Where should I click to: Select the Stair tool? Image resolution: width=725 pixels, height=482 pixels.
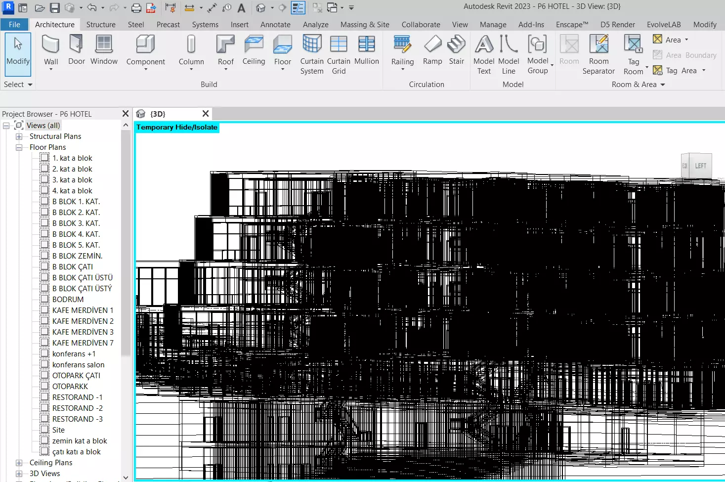(457, 49)
